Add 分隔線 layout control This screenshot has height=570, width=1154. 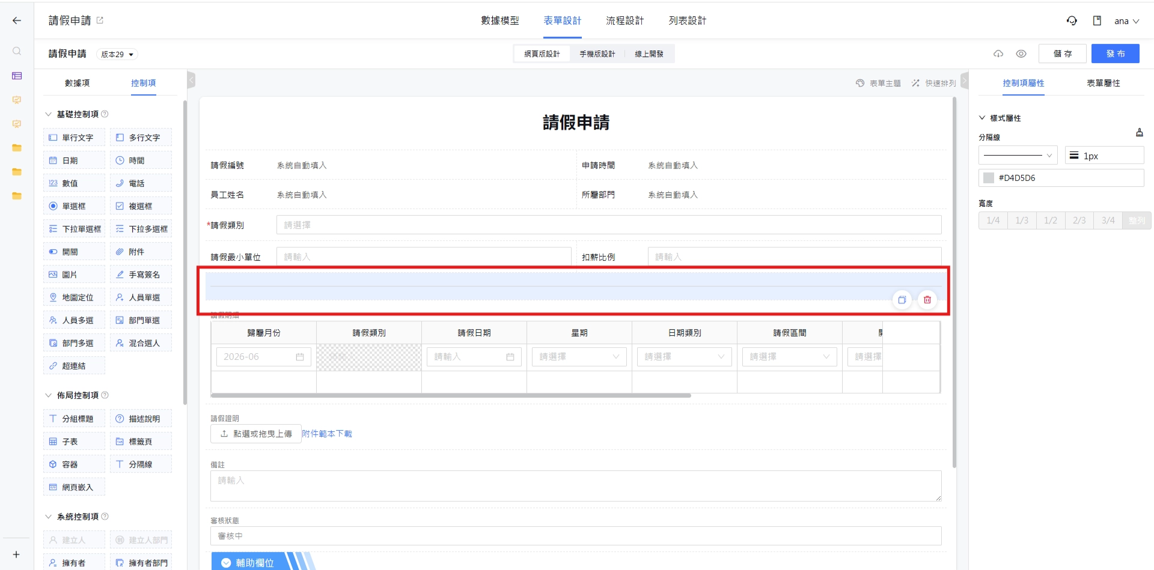tap(141, 464)
